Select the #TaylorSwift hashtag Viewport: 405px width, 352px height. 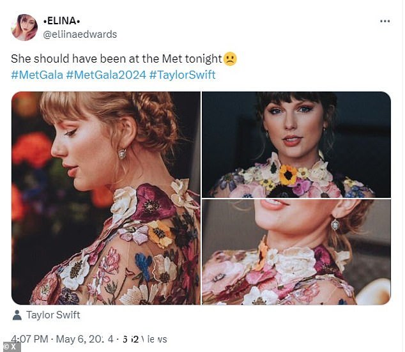pyautogui.click(x=182, y=75)
